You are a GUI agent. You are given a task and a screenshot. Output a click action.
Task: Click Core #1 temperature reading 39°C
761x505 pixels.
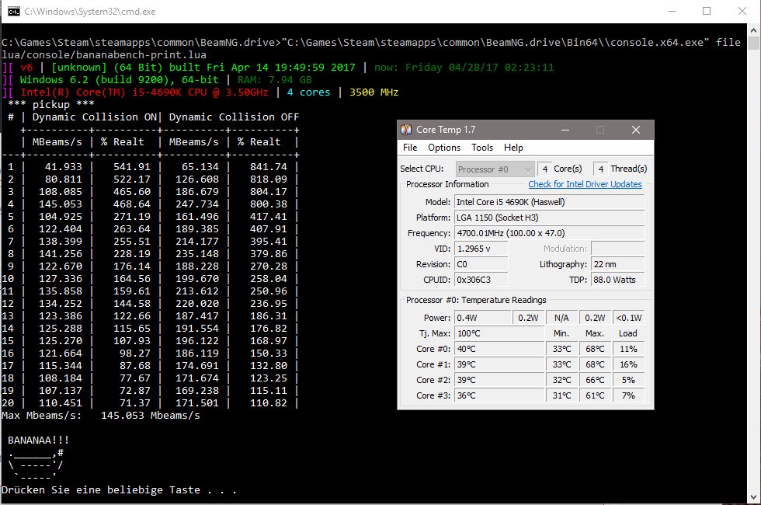(499, 364)
